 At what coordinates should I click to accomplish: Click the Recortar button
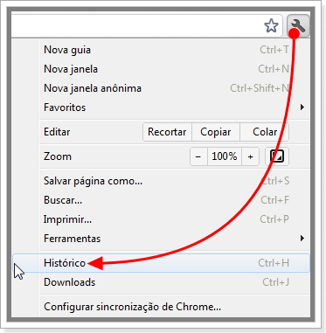[x=167, y=132]
